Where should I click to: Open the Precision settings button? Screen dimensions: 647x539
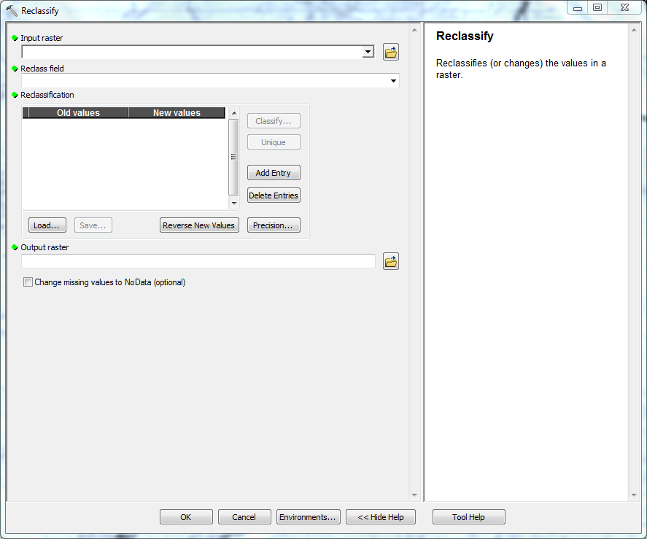click(x=274, y=225)
